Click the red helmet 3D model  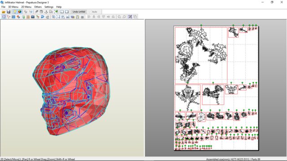click(x=71, y=91)
